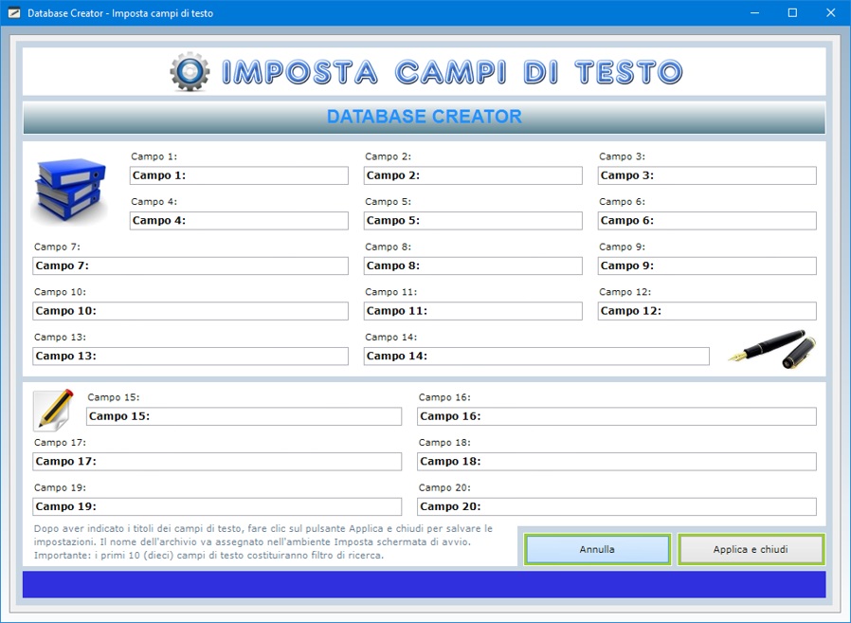Image resolution: width=851 pixels, height=623 pixels.
Task: Select the Campo 3 input box
Action: (707, 175)
